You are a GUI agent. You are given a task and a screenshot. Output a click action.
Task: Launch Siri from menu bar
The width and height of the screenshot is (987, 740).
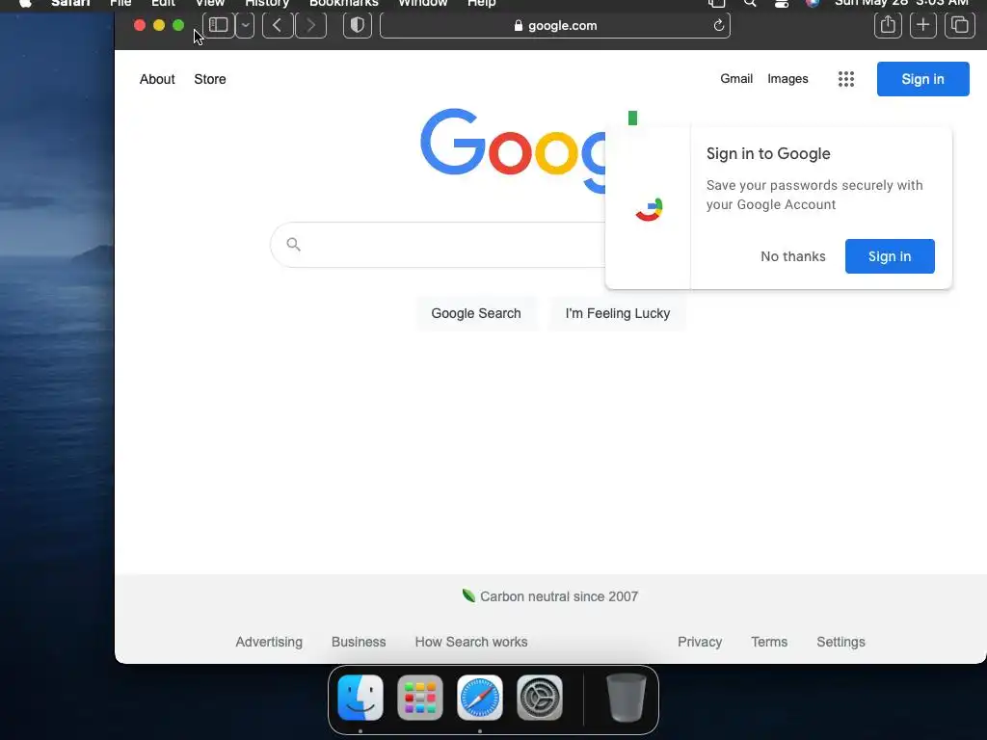click(813, 3)
